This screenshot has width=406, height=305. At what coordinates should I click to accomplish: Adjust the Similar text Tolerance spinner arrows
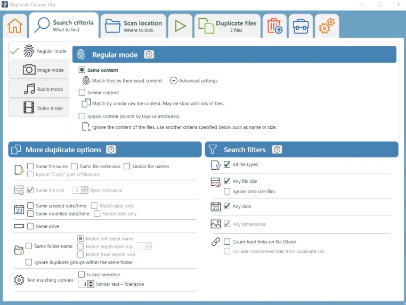(91, 284)
